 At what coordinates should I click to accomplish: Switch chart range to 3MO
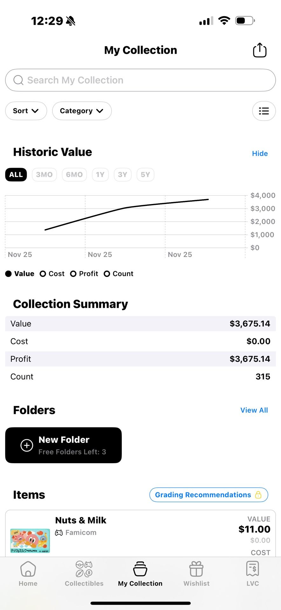point(44,175)
